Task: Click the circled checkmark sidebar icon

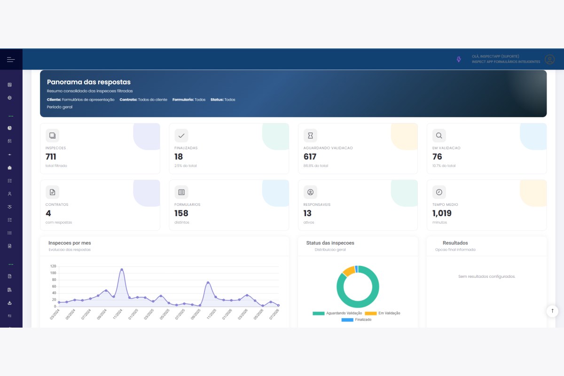Action: [x=10, y=98]
